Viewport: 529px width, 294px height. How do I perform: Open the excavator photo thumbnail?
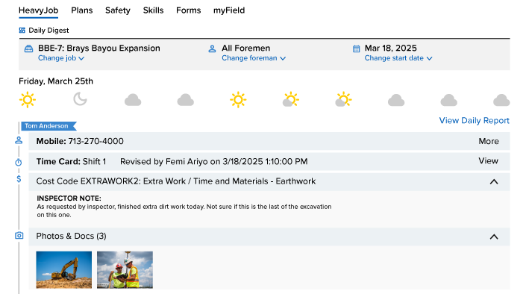click(x=63, y=269)
